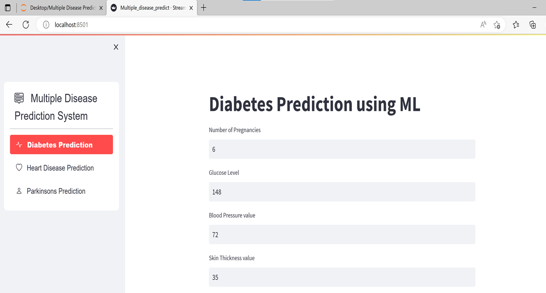
Task: Add this page to favorites star
Action: click(497, 25)
